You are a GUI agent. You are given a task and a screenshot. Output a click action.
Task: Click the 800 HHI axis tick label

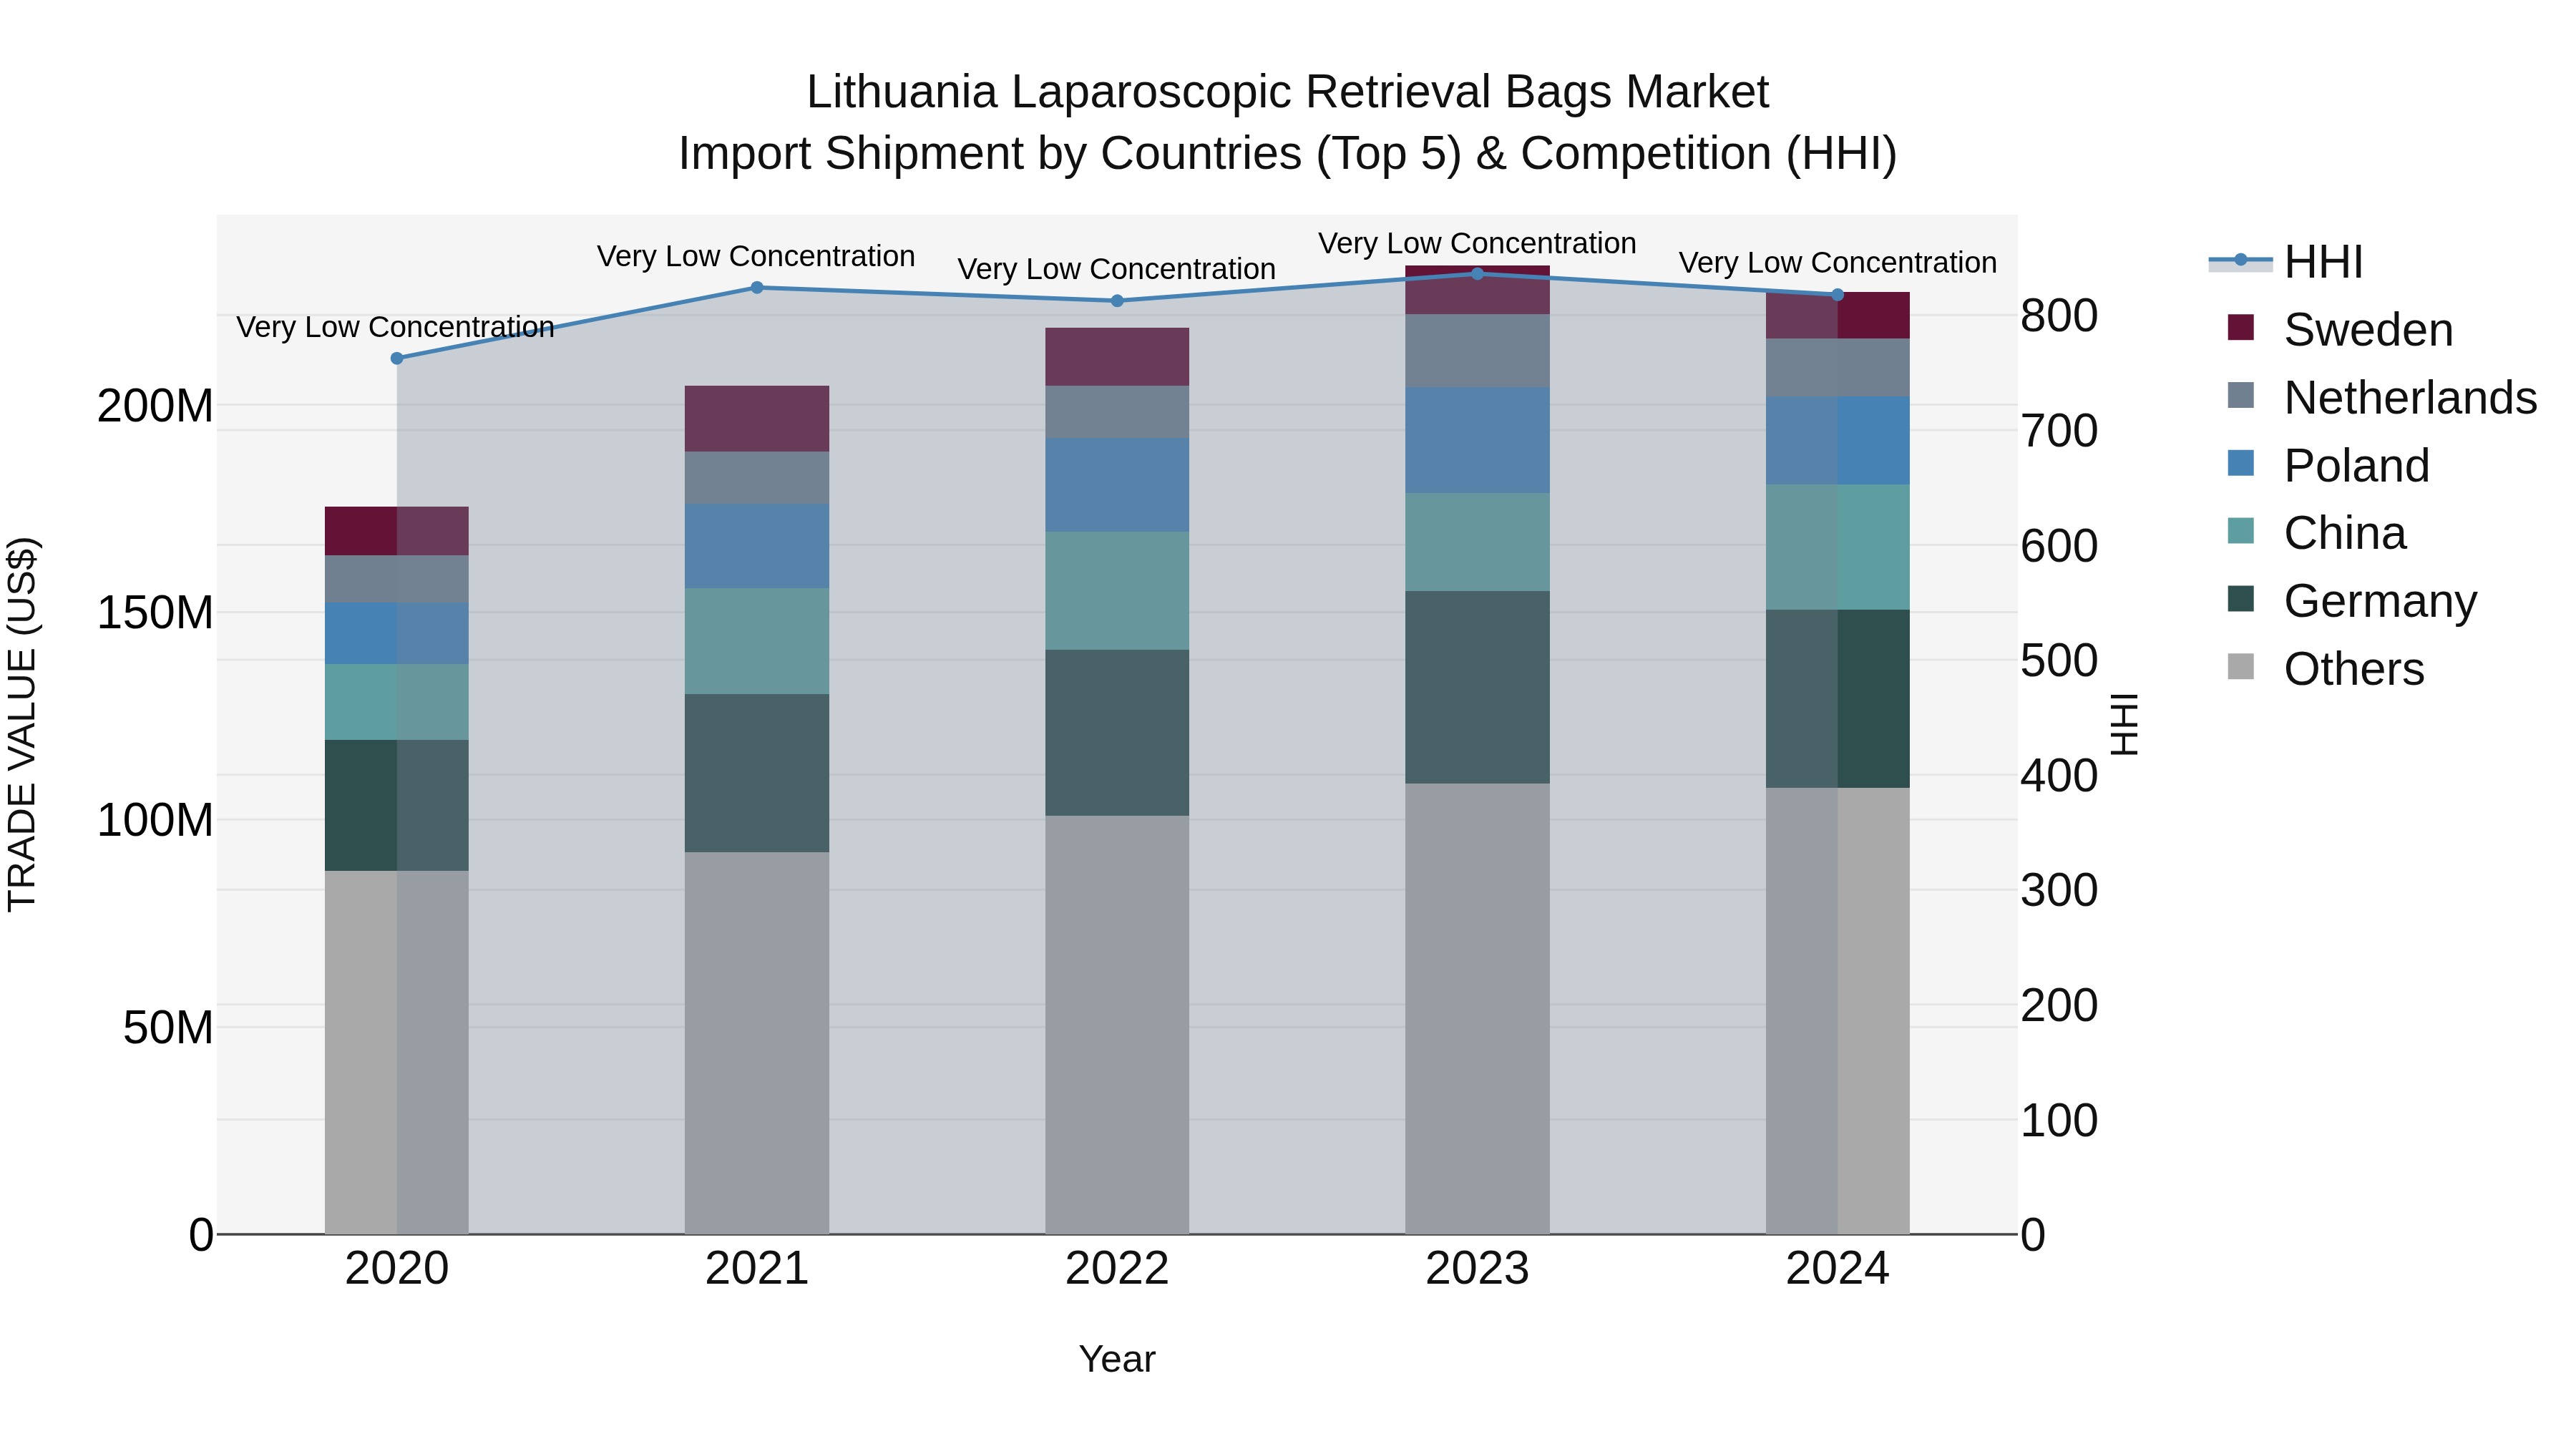(2059, 316)
